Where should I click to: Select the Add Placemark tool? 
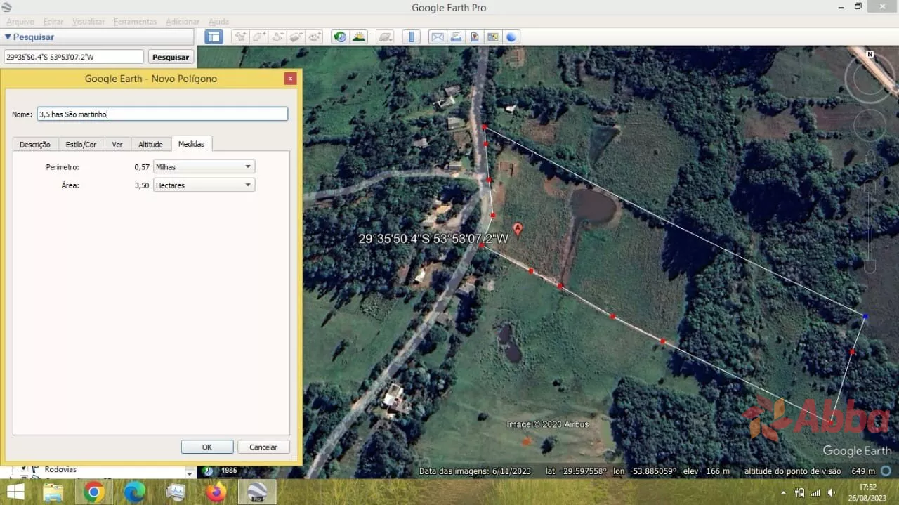(241, 37)
